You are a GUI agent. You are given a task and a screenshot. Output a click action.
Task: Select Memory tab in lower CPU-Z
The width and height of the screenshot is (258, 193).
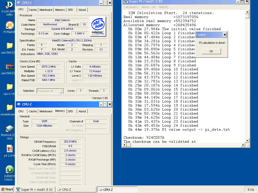coord(60,111)
